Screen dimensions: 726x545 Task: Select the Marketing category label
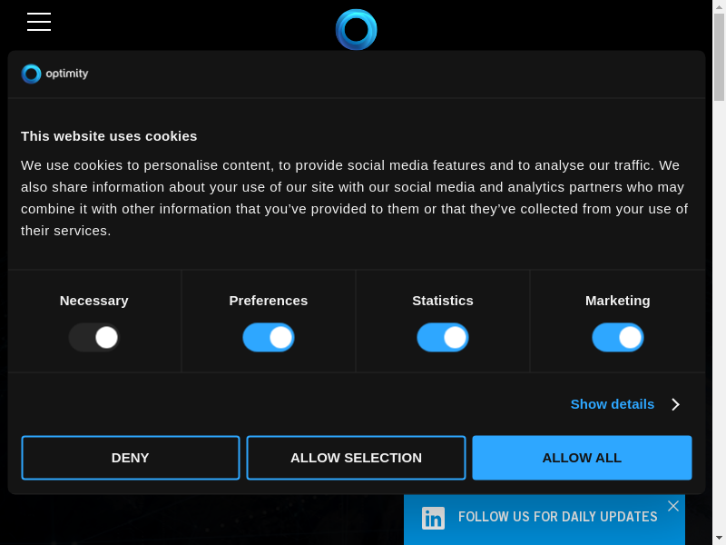[x=617, y=301]
